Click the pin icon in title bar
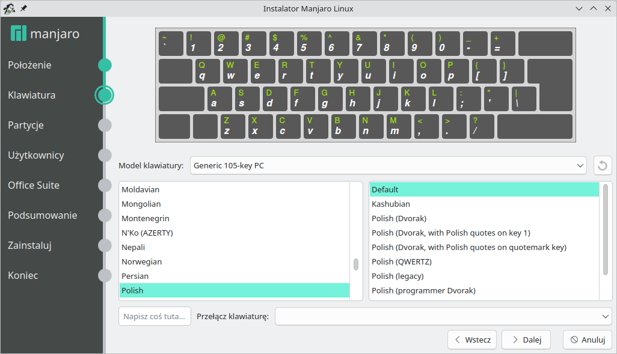Viewport: 617px width, 354px height. tap(23, 8)
